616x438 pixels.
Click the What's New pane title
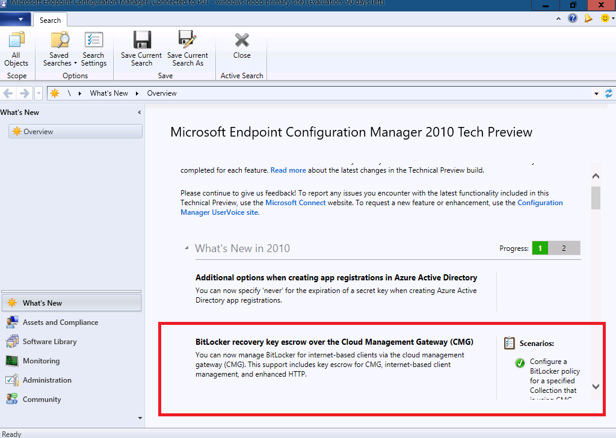click(x=20, y=113)
